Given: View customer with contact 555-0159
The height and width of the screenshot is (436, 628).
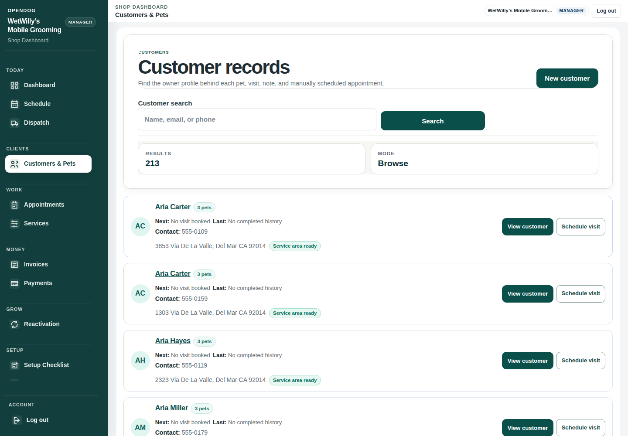Looking at the screenshot, I should [527, 294].
